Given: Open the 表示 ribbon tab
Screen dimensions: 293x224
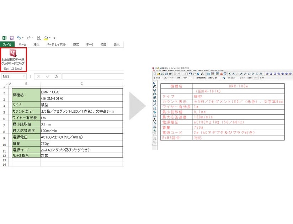Looking at the screenshot, I should (116, 45).
